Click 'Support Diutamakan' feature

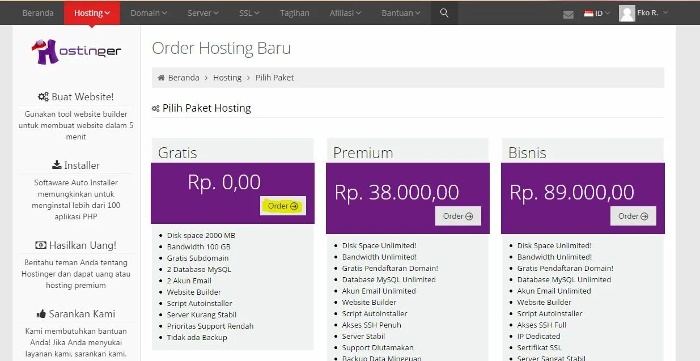(377, 347)
